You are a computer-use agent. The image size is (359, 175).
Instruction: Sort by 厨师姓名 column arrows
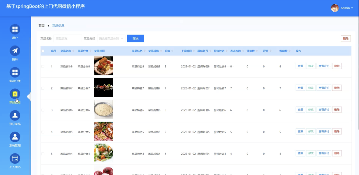tap(227, 51)
